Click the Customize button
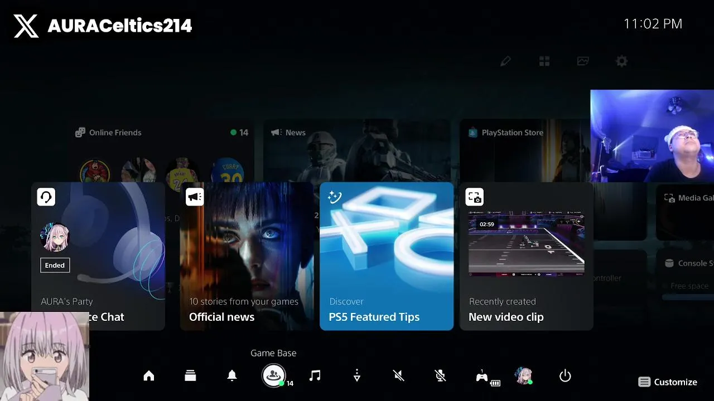This screenshot has width=714, height=401. [x=668, y=382]
